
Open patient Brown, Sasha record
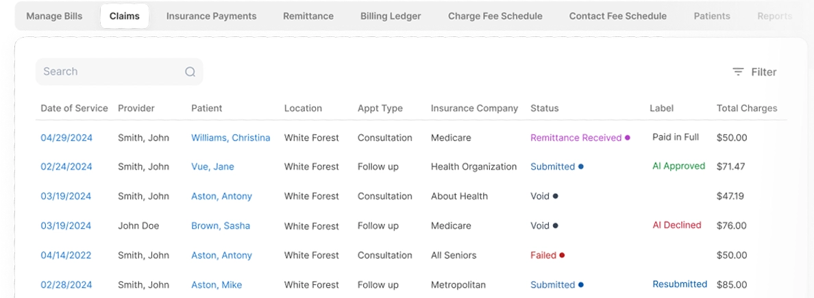pos(221,226)
